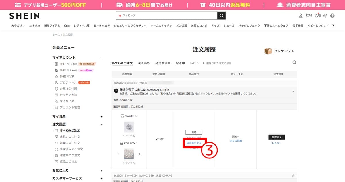This screenshot has width=345, height=182.
Task: Open the 新作アイテム menu item
Action: tap(52, 26)
